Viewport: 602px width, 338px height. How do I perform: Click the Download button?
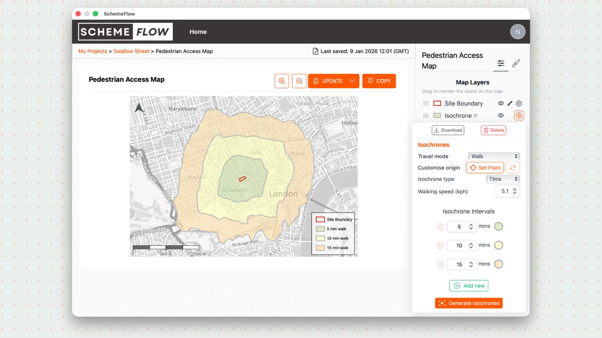(448, 130)
